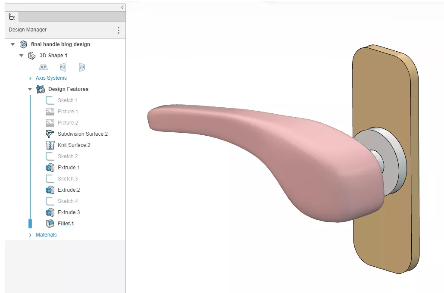
Task: Collapse the final handle blog design node
Action: tap(12, 44)
